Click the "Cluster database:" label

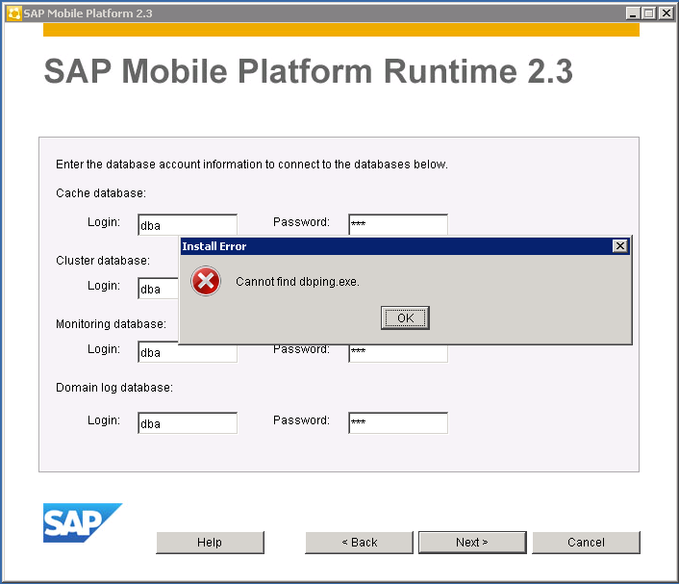point(103,261)
